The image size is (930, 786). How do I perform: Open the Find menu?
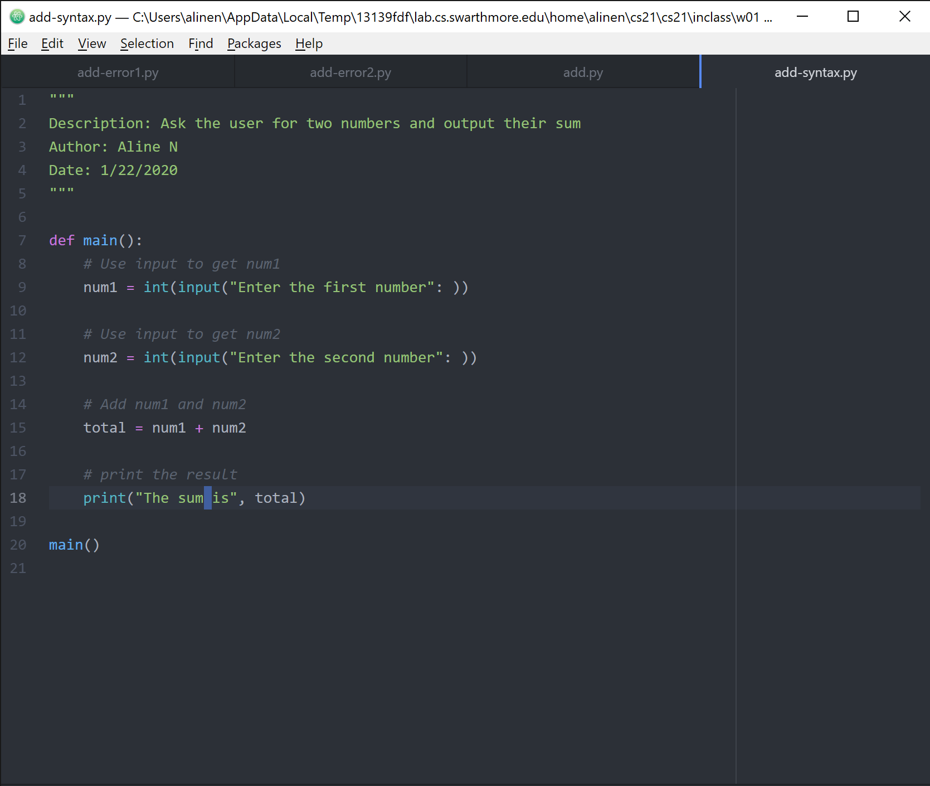[201, 43]
